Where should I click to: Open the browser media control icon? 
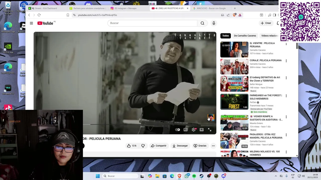[270, 15]
